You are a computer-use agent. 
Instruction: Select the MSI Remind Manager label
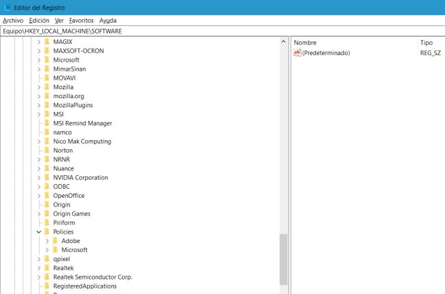point(82,123)
